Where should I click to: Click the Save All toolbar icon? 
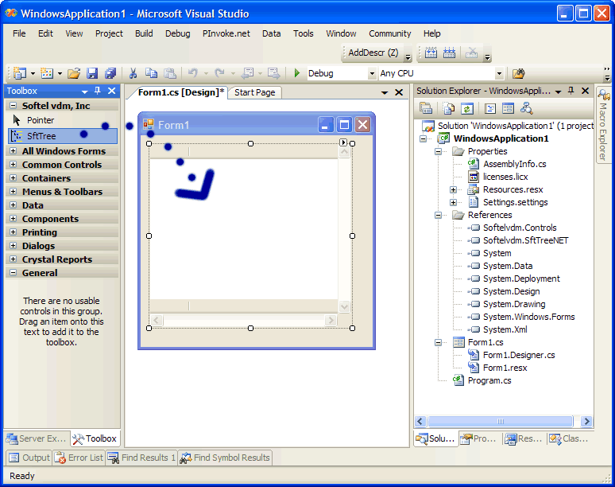110,73
